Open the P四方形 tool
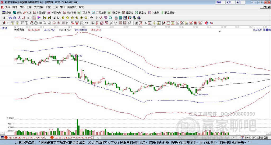Image resolution: width=271 pixels, height=145 pixels. 39,13
